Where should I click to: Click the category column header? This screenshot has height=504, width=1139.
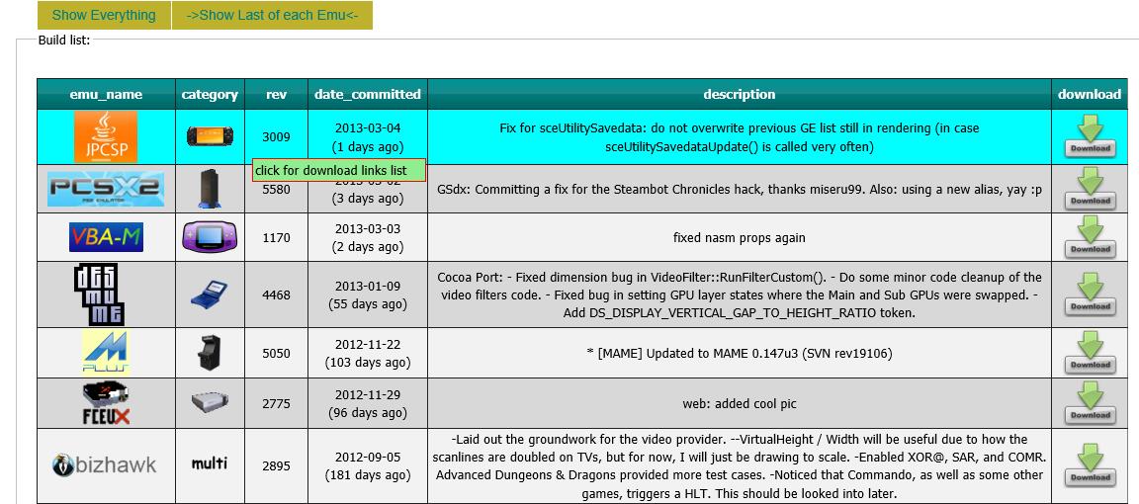(x=210, y=95)
